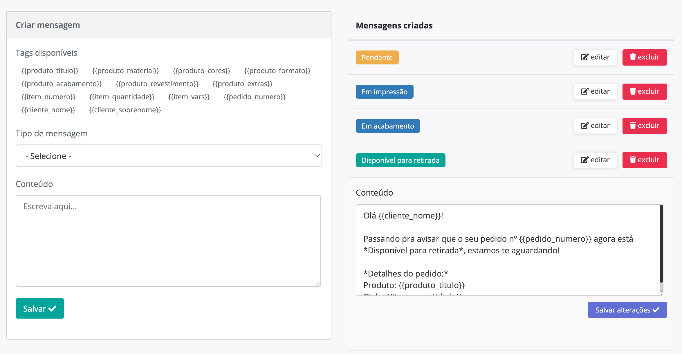Click the {{cliente_sobrenome}} tag
Image resolution: width=682 pixels, height=354 pixels.
(125, 110)
